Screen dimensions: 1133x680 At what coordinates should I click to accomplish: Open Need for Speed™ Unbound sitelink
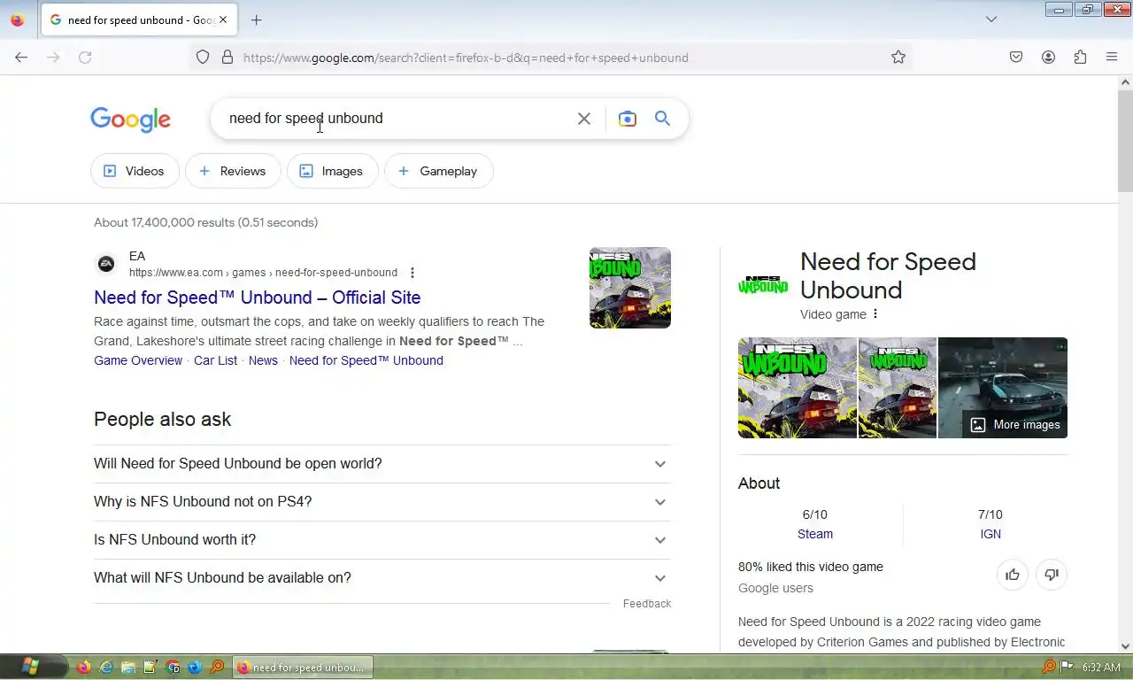point(366,360)
